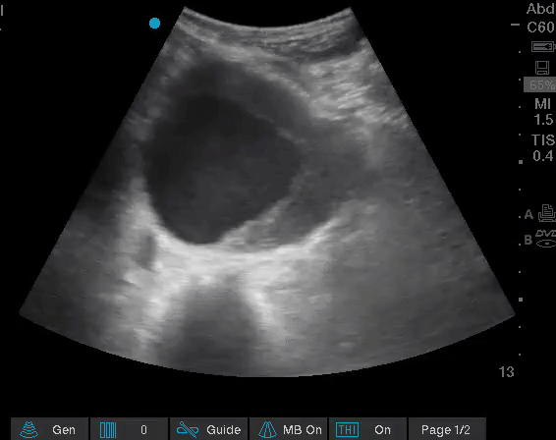This screenshot has width=556, height=440.
Task: Click the needle Guide icon
Action: pyautogui.click(x=188, y=429)
